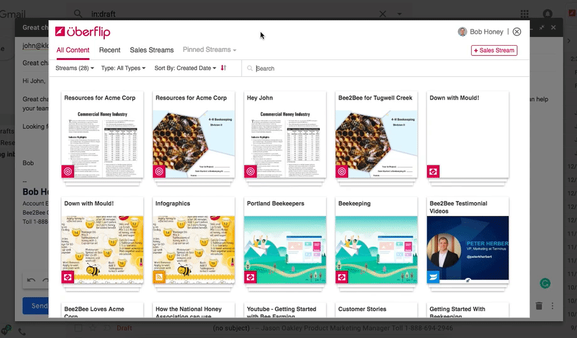Select How the National Honey Association title
The image size is (577, 338).
pyautogui.click(x=188, y=313)
